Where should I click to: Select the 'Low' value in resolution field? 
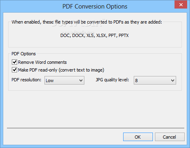pyautogui.click(x=50, y=81)
